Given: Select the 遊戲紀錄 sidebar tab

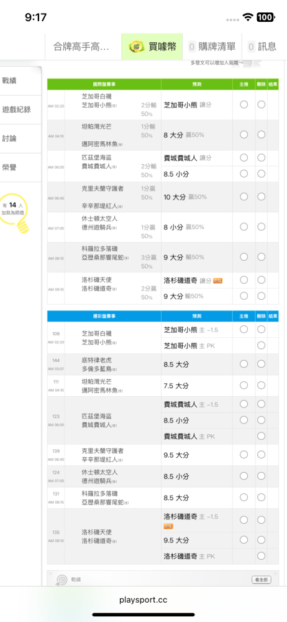Looking at the screenshot, I should click(20, 110).
